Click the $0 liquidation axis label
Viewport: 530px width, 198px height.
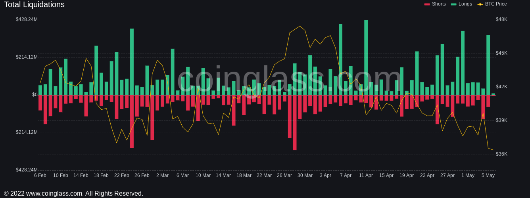[x=35, y=95]
